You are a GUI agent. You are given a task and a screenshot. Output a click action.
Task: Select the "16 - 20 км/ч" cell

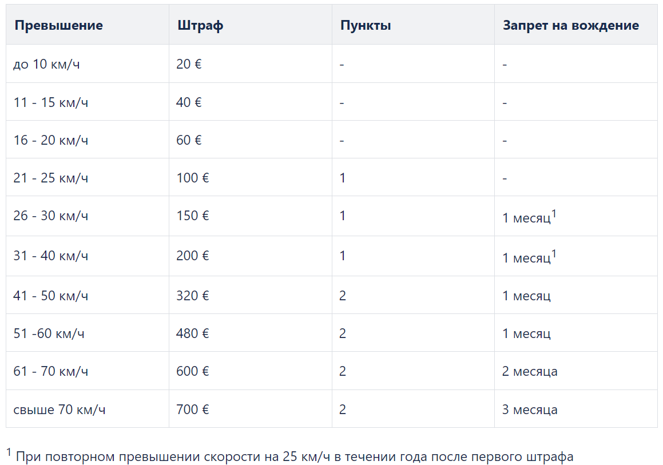coord(51,140)
